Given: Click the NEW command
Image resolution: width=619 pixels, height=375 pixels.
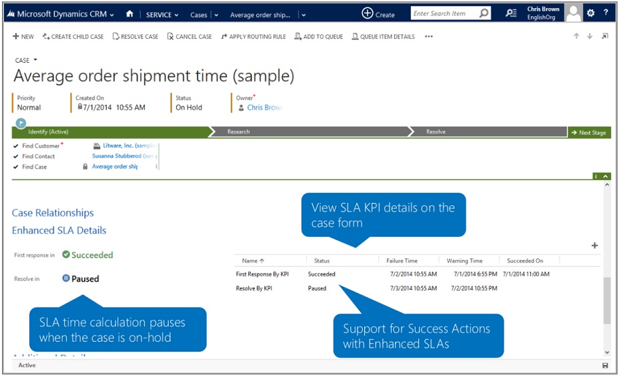Looking at the screenshot, I should point(23,36).
